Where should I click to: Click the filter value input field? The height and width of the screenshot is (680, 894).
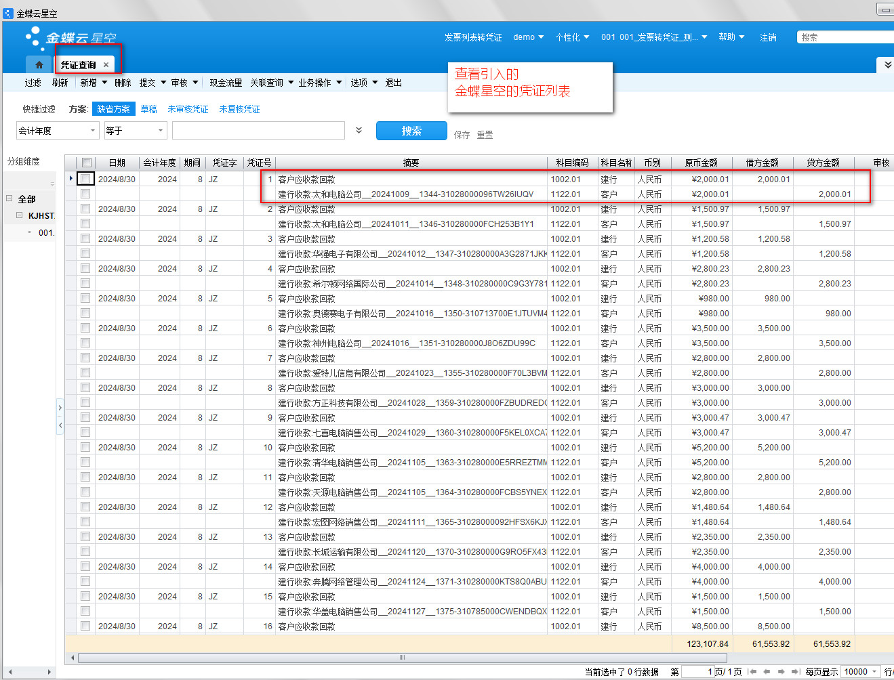coord(258,131)
